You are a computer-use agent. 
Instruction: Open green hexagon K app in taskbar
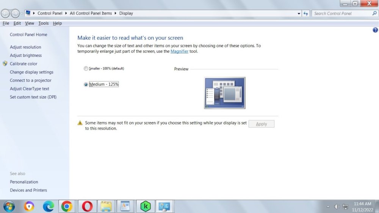(146, 207)
